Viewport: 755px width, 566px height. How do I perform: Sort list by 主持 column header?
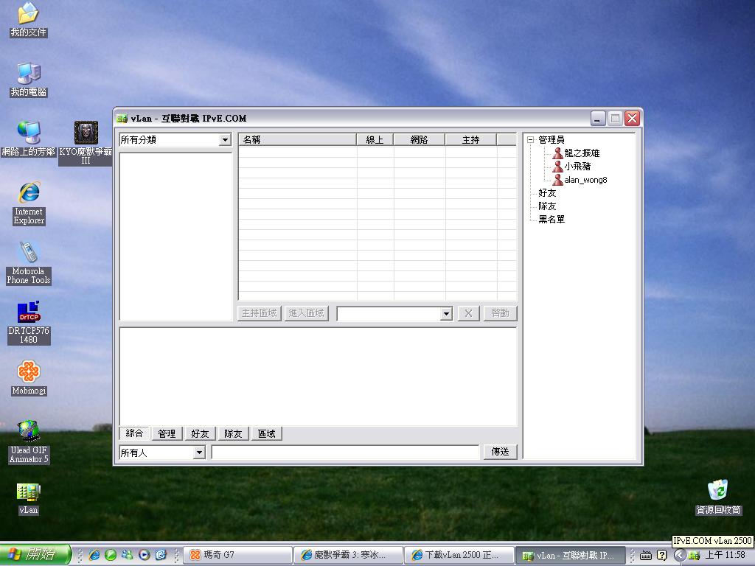[470, 139]
